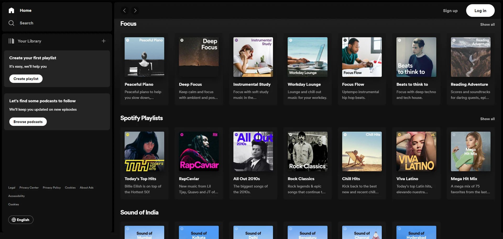Show all Spotify Playlists
The width and height of the screenshot is (503, 239).
click(x=487, y=119)
